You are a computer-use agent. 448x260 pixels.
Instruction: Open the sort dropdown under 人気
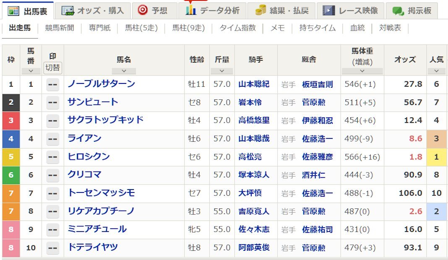[x=436, y=71]
